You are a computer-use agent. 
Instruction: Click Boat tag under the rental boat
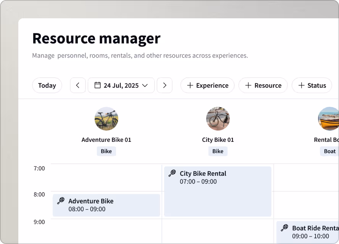tap(330, 151)
